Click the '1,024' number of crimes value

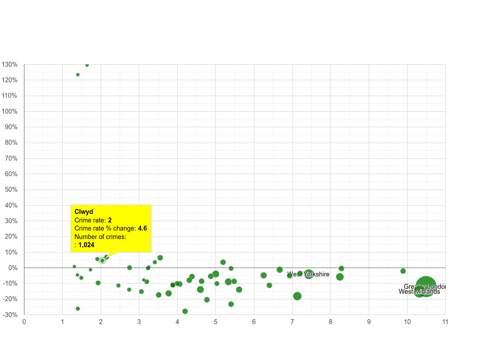(86, 245)
